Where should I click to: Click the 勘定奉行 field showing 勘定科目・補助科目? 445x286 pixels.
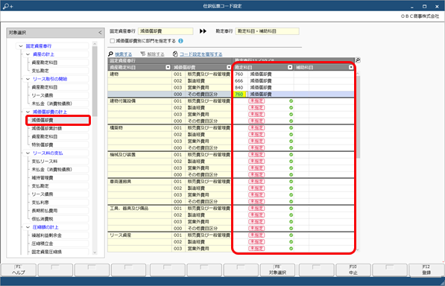[x=267, y=31]
